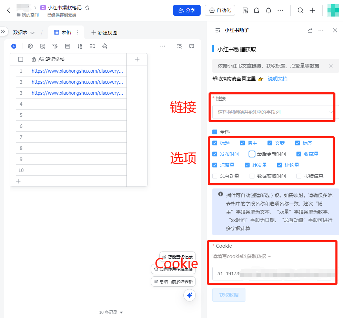Apply sorting with the A-Z sort icon
343x318 pixels.
tap(80, 46)
